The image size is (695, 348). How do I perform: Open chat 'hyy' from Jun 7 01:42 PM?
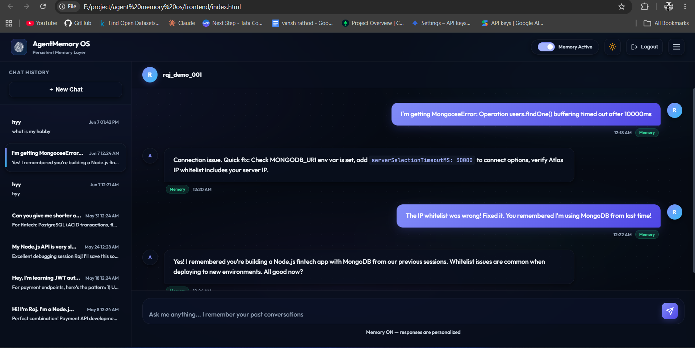(x=66, y=127)
